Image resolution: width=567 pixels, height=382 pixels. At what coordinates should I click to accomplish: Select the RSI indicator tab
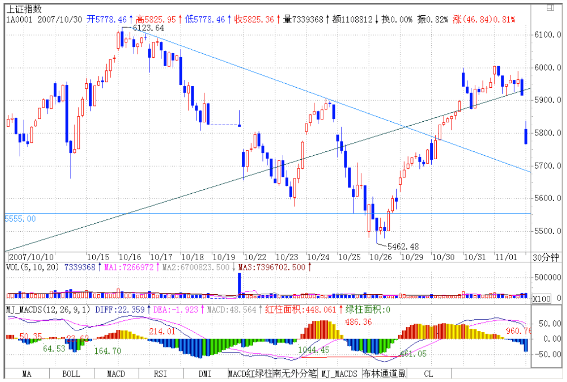(x=160, y=374)
